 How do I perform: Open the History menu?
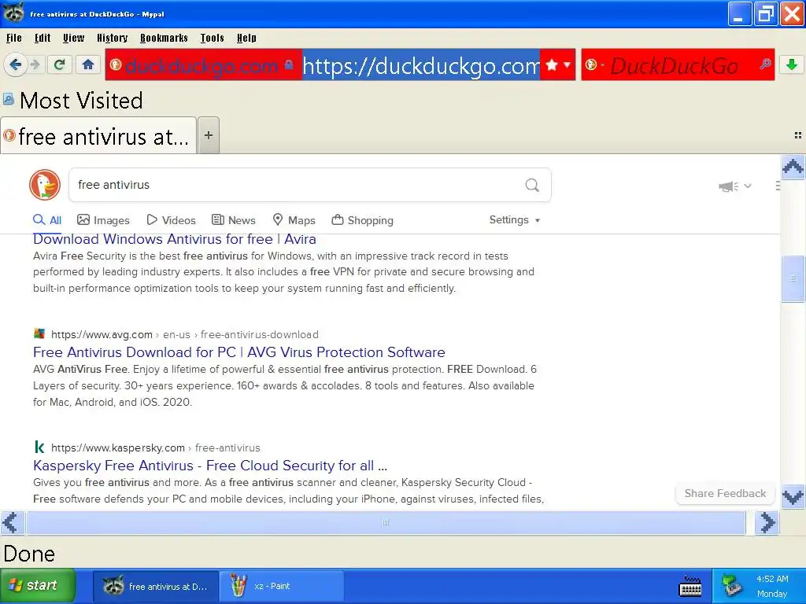pos(112,38)
